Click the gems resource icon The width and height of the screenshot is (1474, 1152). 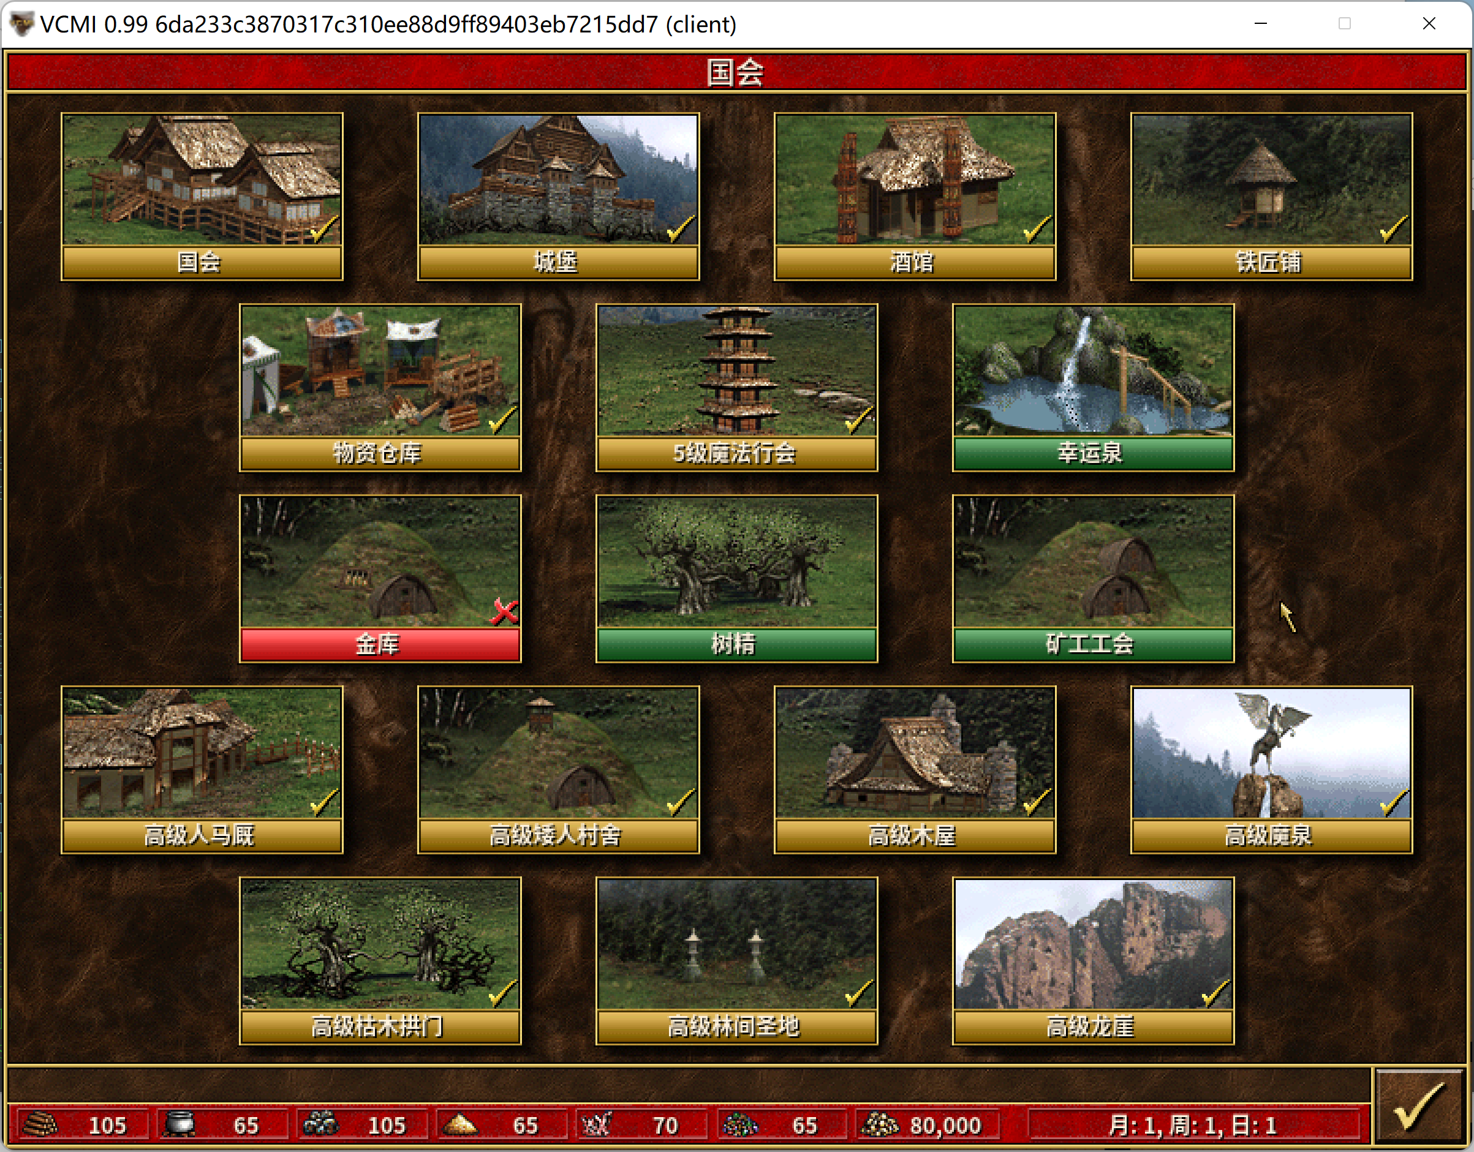[x=739, y=1124]
